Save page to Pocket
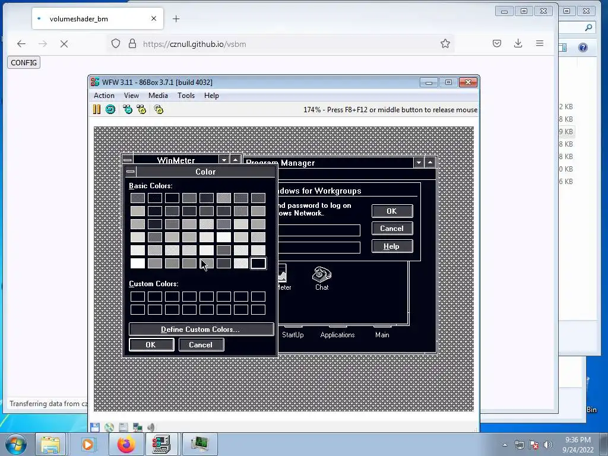The image size is (608, 456). point(497,43)
